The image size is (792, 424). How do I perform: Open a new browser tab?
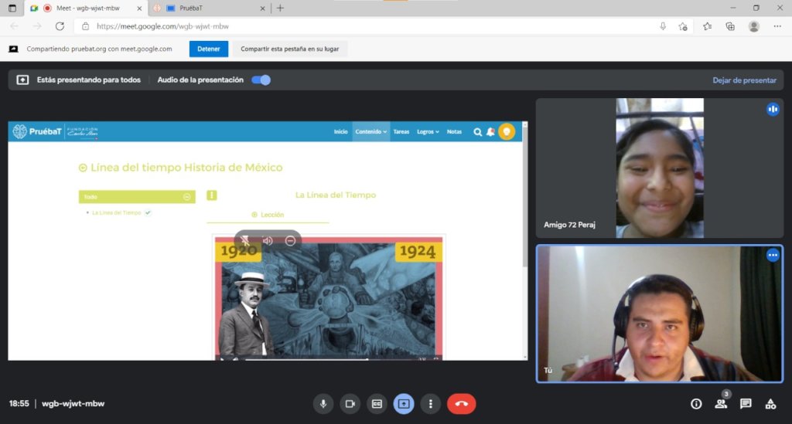[280, 8]
